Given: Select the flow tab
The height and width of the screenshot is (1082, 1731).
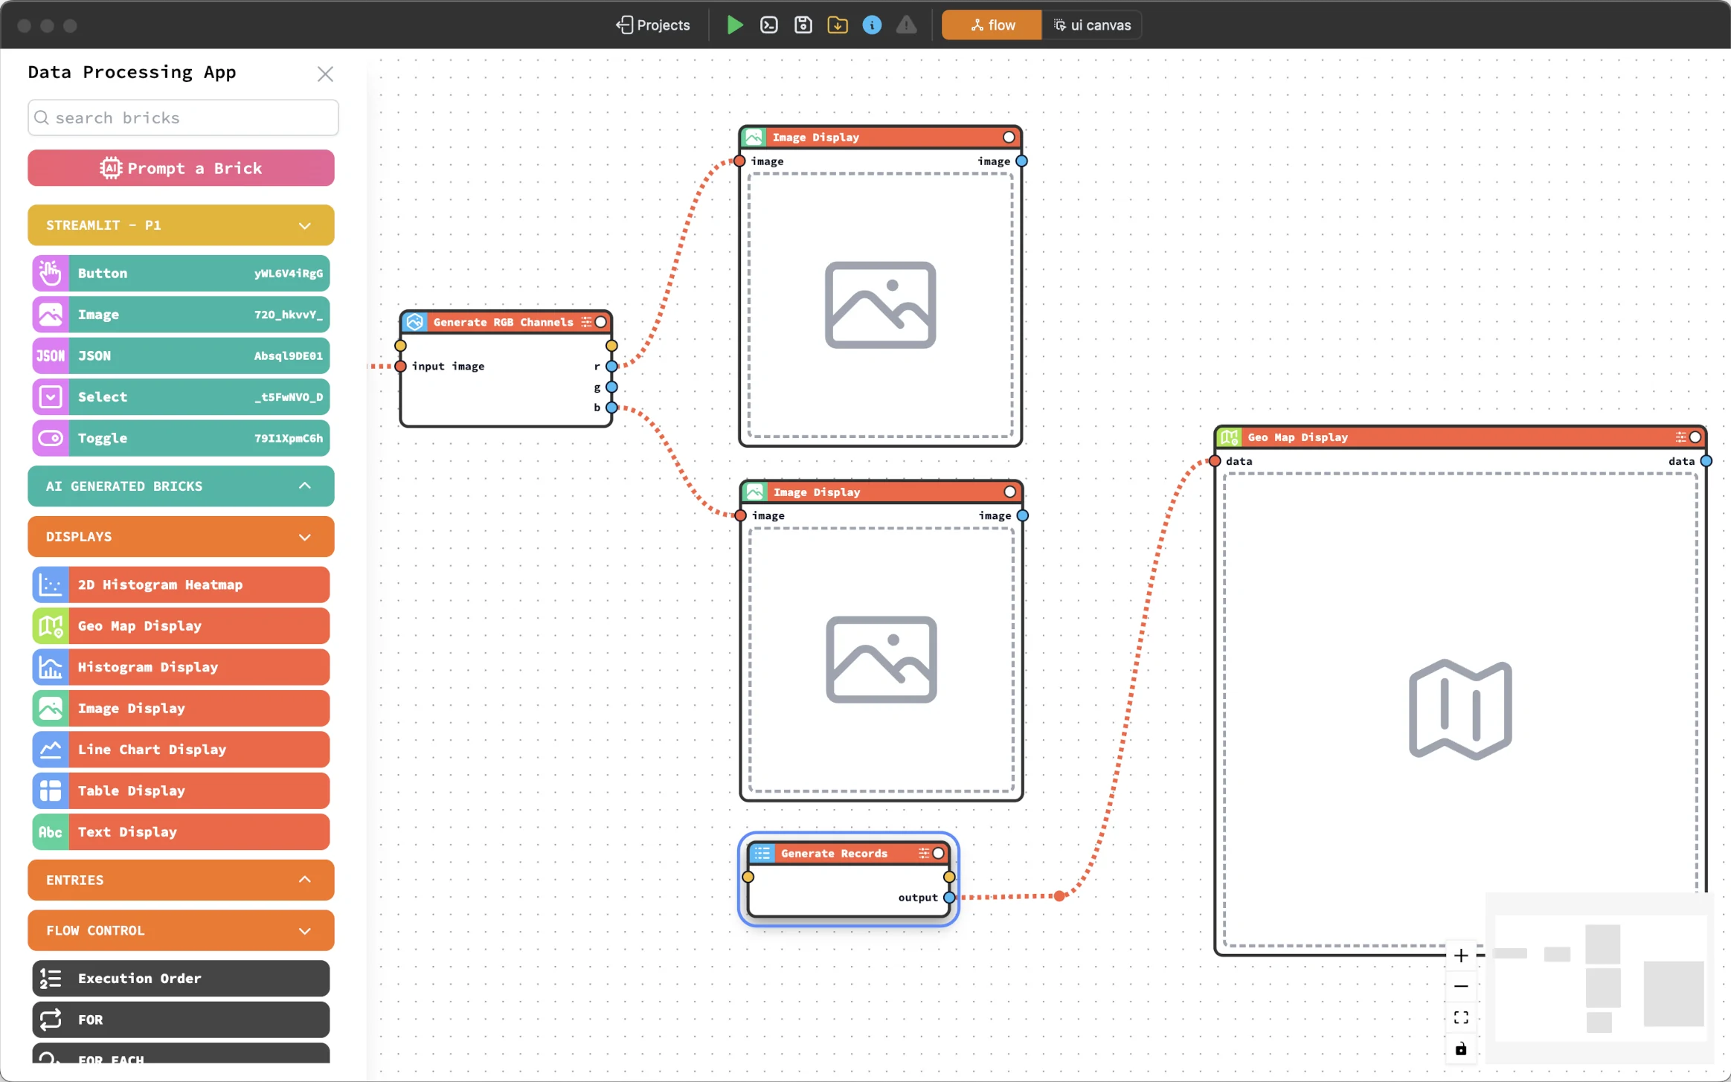Looking at the screenshot, I should (991, 25).
